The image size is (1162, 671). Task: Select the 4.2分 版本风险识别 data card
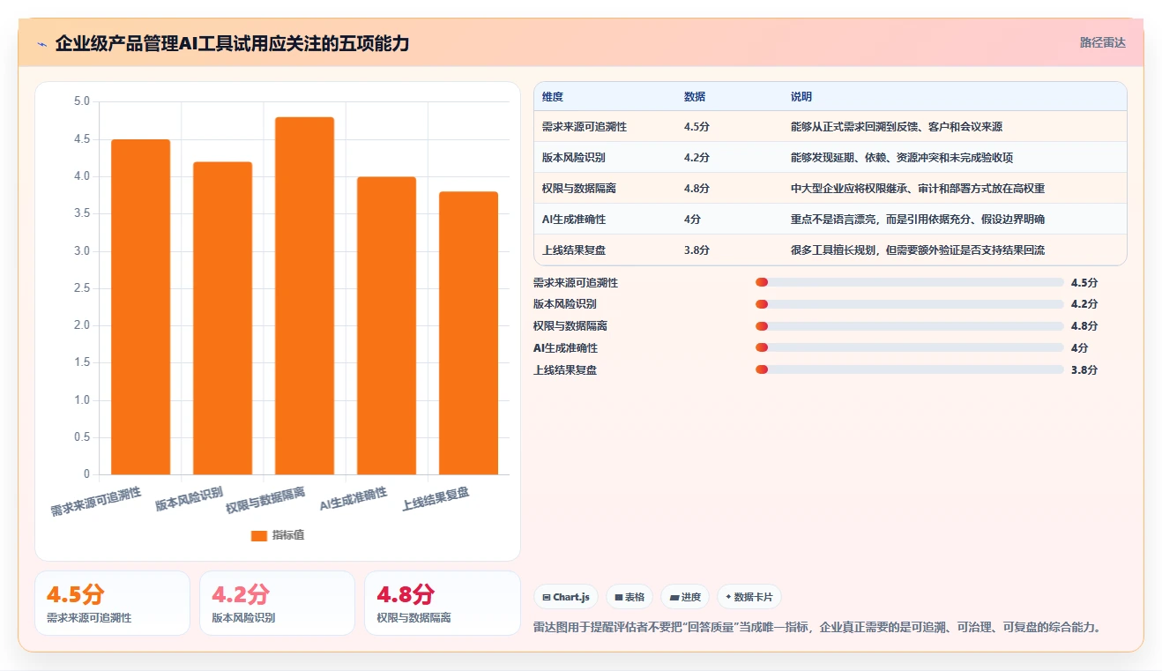coord(277,603)
